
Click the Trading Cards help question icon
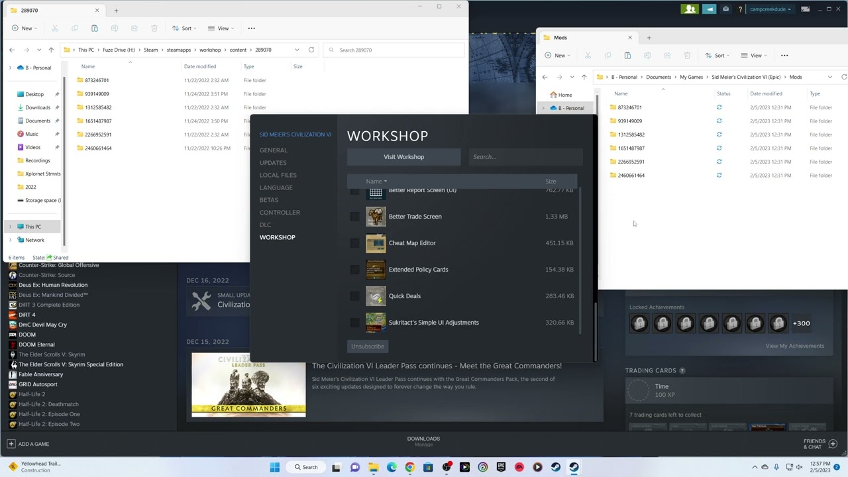pyautogui.click(x=682, y=371)
